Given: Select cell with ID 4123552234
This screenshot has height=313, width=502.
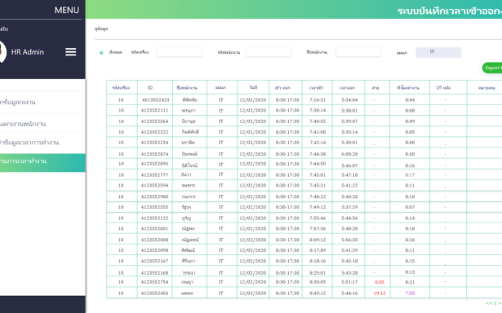Looking at the screenshot, I should pos(154,143).
